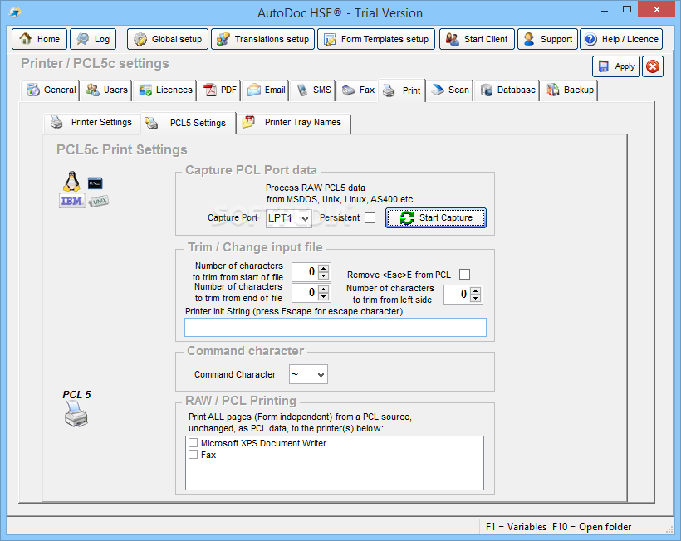Enable Remove <Esc>E from PCL checkbox

coord(465,274)
